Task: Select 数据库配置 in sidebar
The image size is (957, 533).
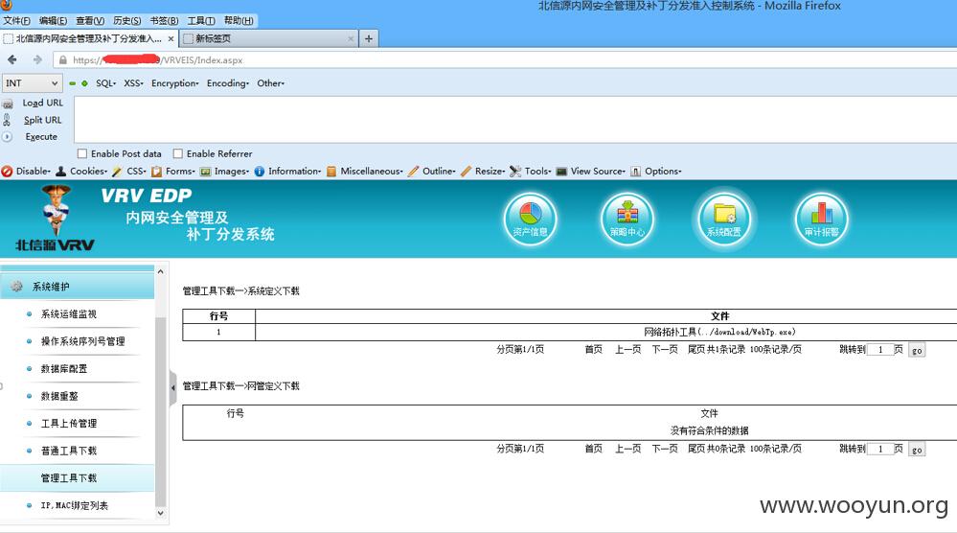Action: click(x=63, y=369)
